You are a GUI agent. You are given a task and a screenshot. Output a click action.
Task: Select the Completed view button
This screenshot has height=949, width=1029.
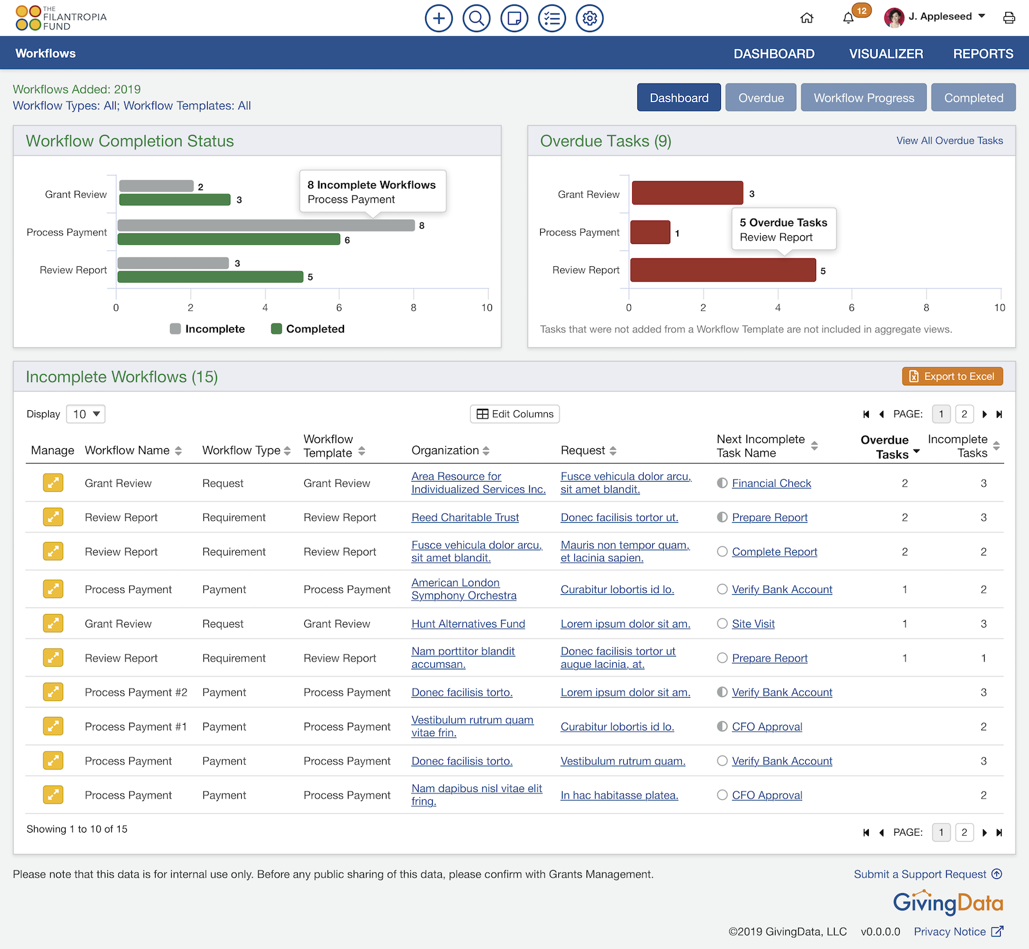pos(973,97)
